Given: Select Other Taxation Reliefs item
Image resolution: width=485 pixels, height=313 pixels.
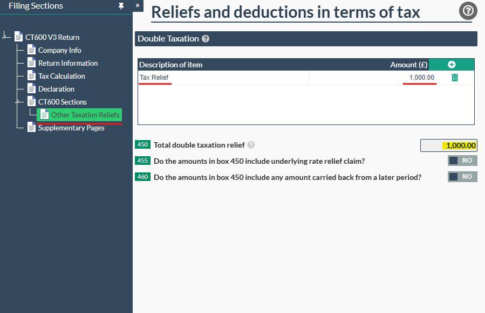Looking at the screenshot, I should 85,115.
